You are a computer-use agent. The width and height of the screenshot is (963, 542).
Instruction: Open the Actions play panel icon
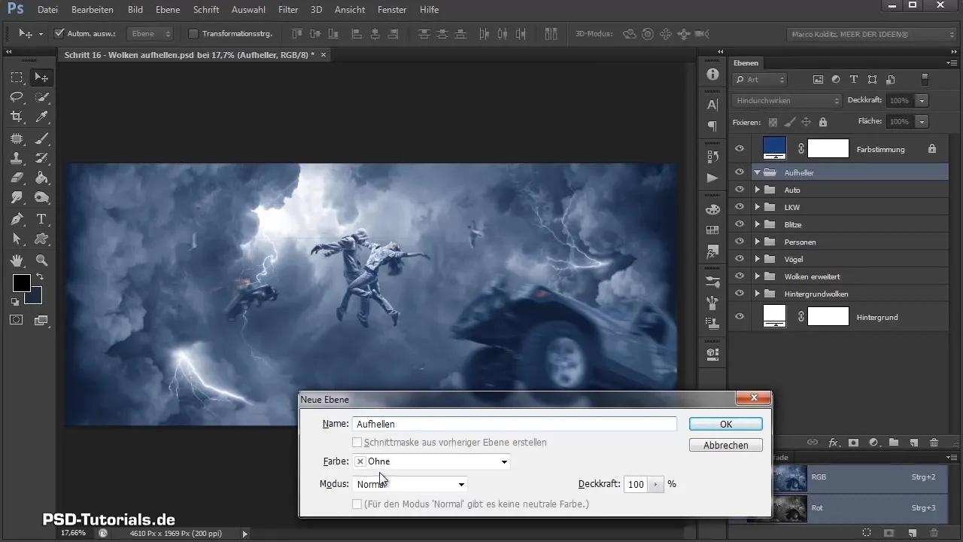[x=712, y=178]
